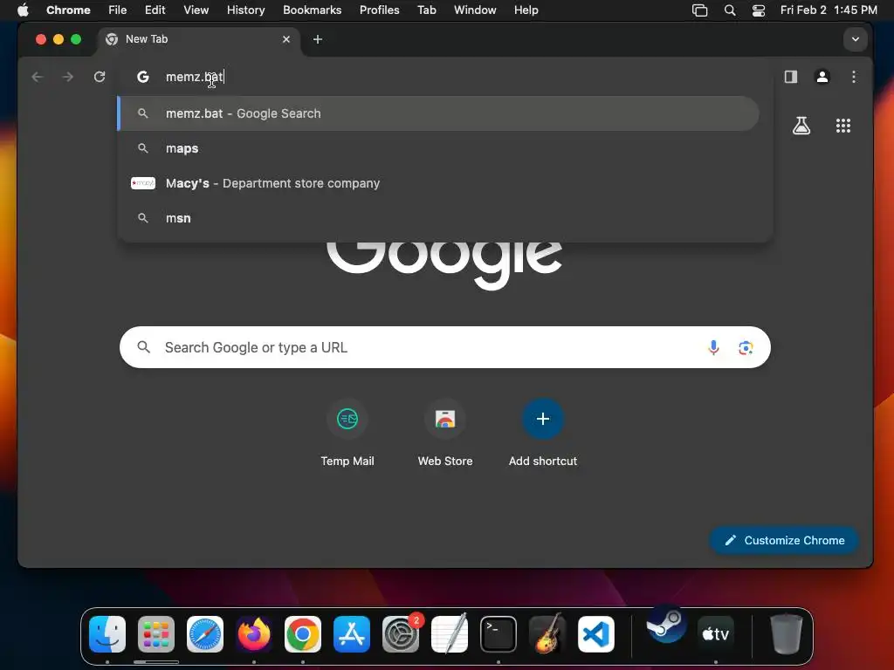Screen dimensions: 894x670
Task: Open the Tab menu
Action: (x=426, y=10)
